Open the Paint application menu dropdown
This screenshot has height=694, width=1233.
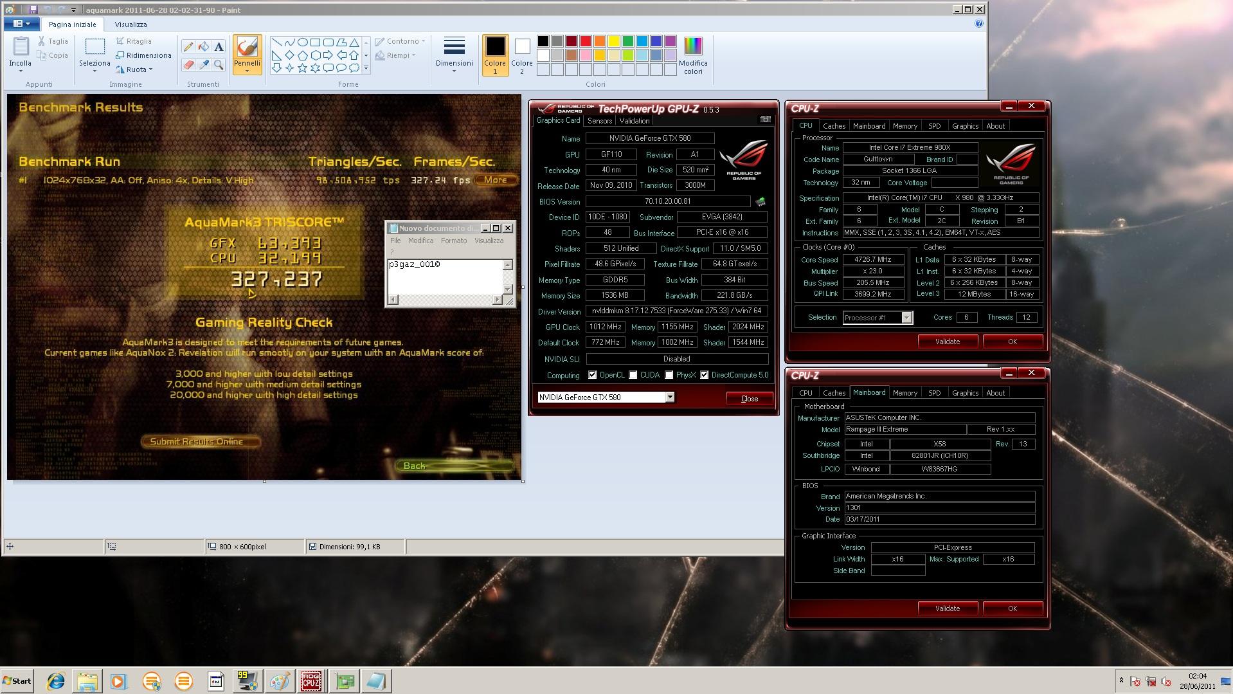tap(21, 24)
